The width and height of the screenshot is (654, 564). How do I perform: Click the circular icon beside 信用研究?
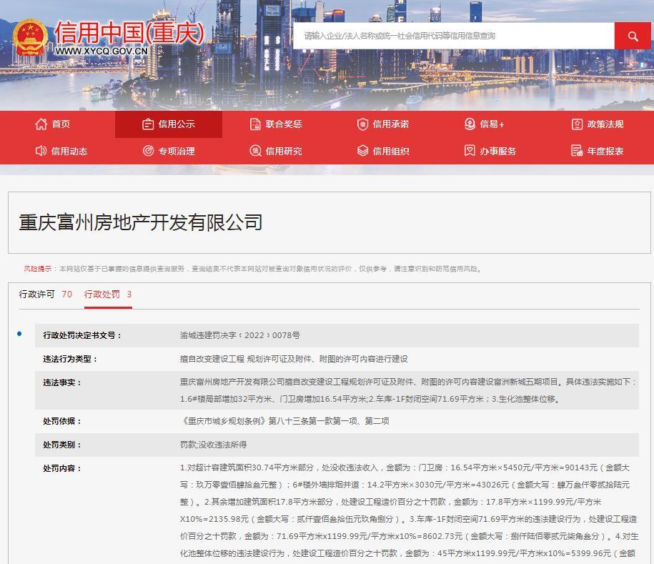tap(255, 151)
